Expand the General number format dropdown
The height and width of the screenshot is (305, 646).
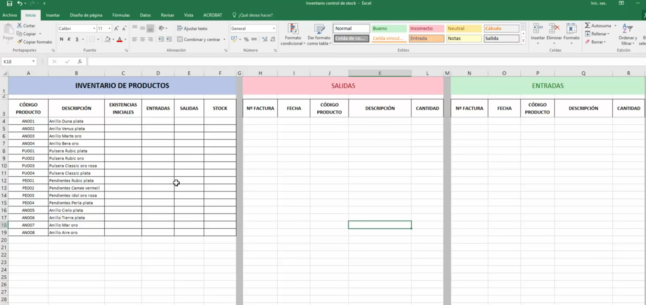[x=274, y=28]
